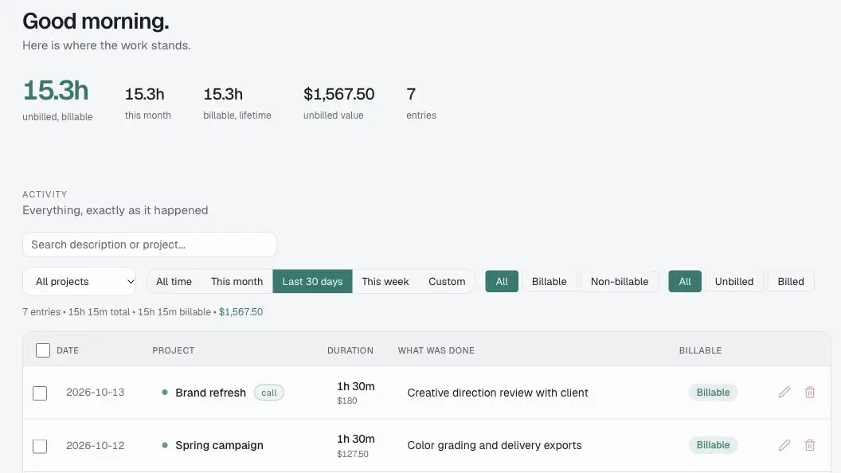Click the What Was Done column header

click(x=436, y=350)
